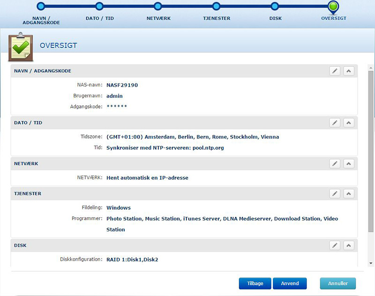
Task: Click the NAVN / ADGANGSKODE section header
Action: coord(184,71)
